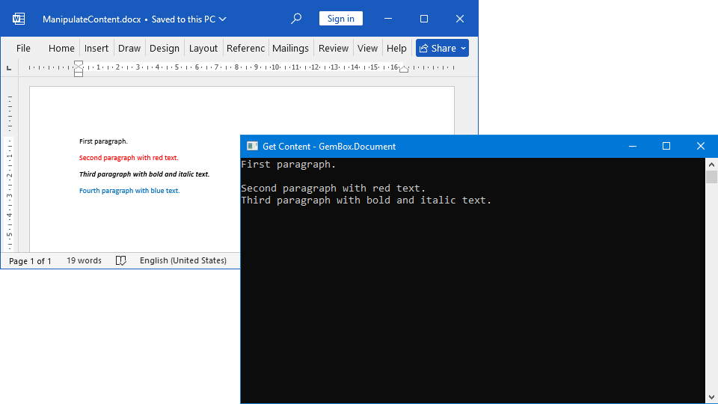This screenshot has width=718, height=404.
Task: Click the Word application logo icon
Action: (19, 19)
